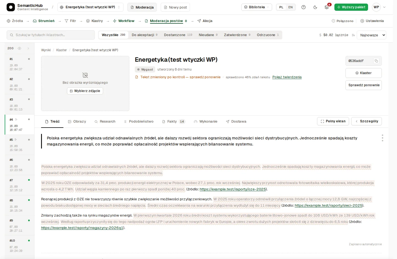Screen dimensions: 397x259
Task: Switch language to EN
Action: click(x=291, y=7)
